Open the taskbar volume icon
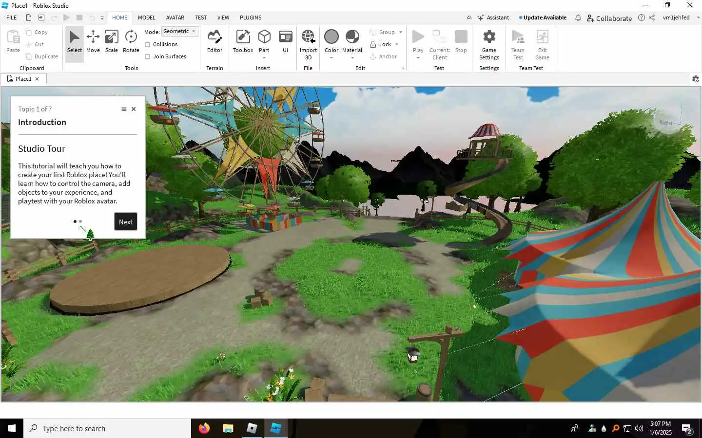This screenshot has height=438, width=702. [639, 428]
